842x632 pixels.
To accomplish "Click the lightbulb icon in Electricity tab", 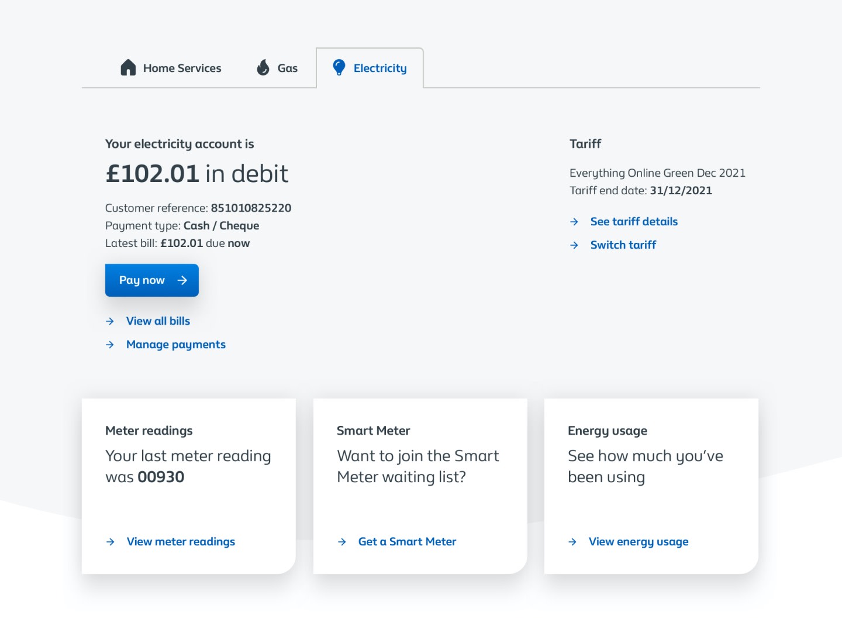I will [x=339, y=68].
